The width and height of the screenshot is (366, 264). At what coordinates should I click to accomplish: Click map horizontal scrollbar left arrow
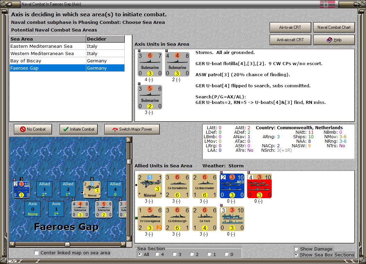[x=12, y=244]
